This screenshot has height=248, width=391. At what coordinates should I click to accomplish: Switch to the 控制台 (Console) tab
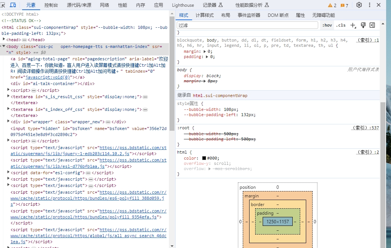[51, 5]
